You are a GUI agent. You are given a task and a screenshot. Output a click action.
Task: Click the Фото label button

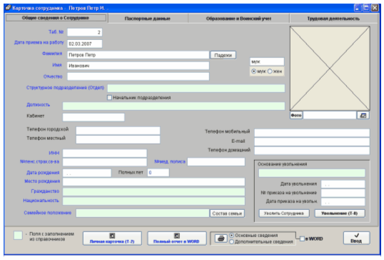pos(296,116)
